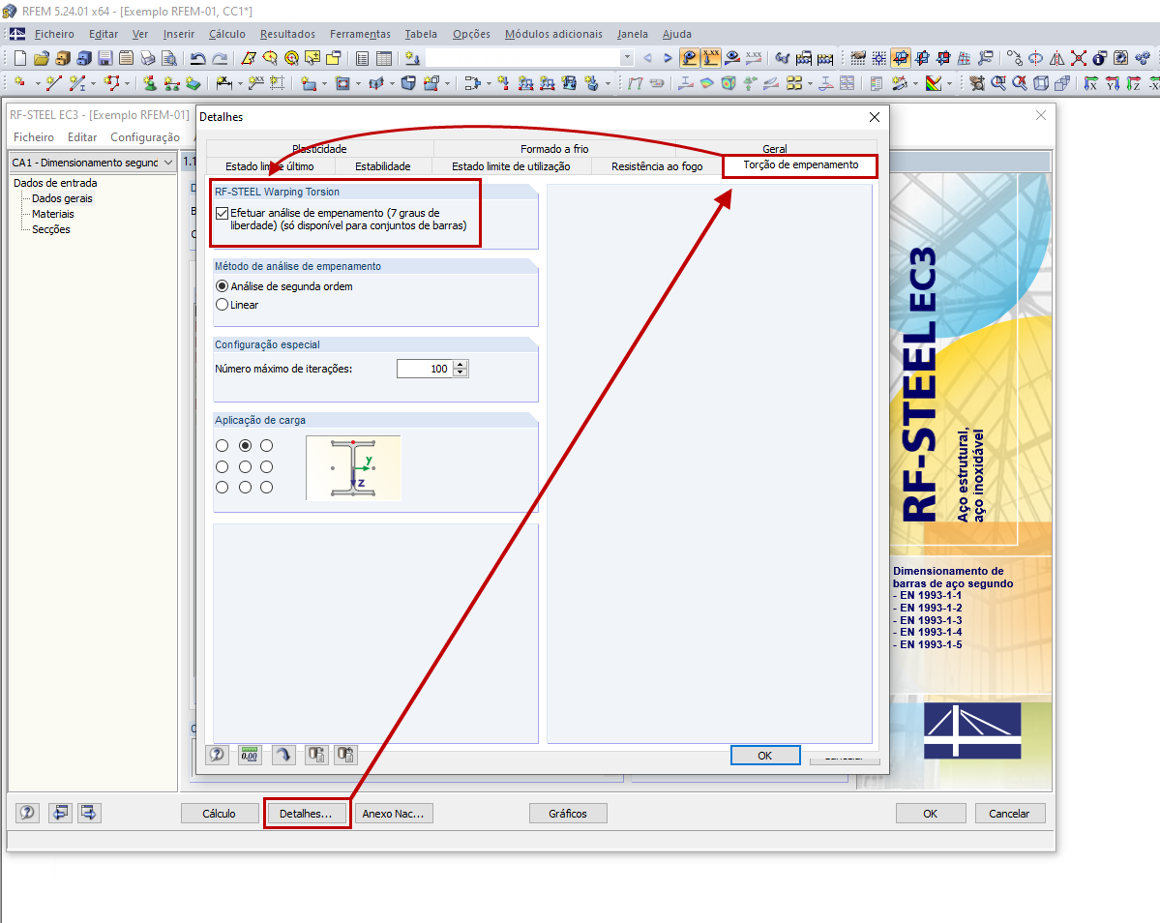Image resolution: width=1160 pixels, height=923 pixels.
Task: Select top-right load application radio button
Action: 266,445
